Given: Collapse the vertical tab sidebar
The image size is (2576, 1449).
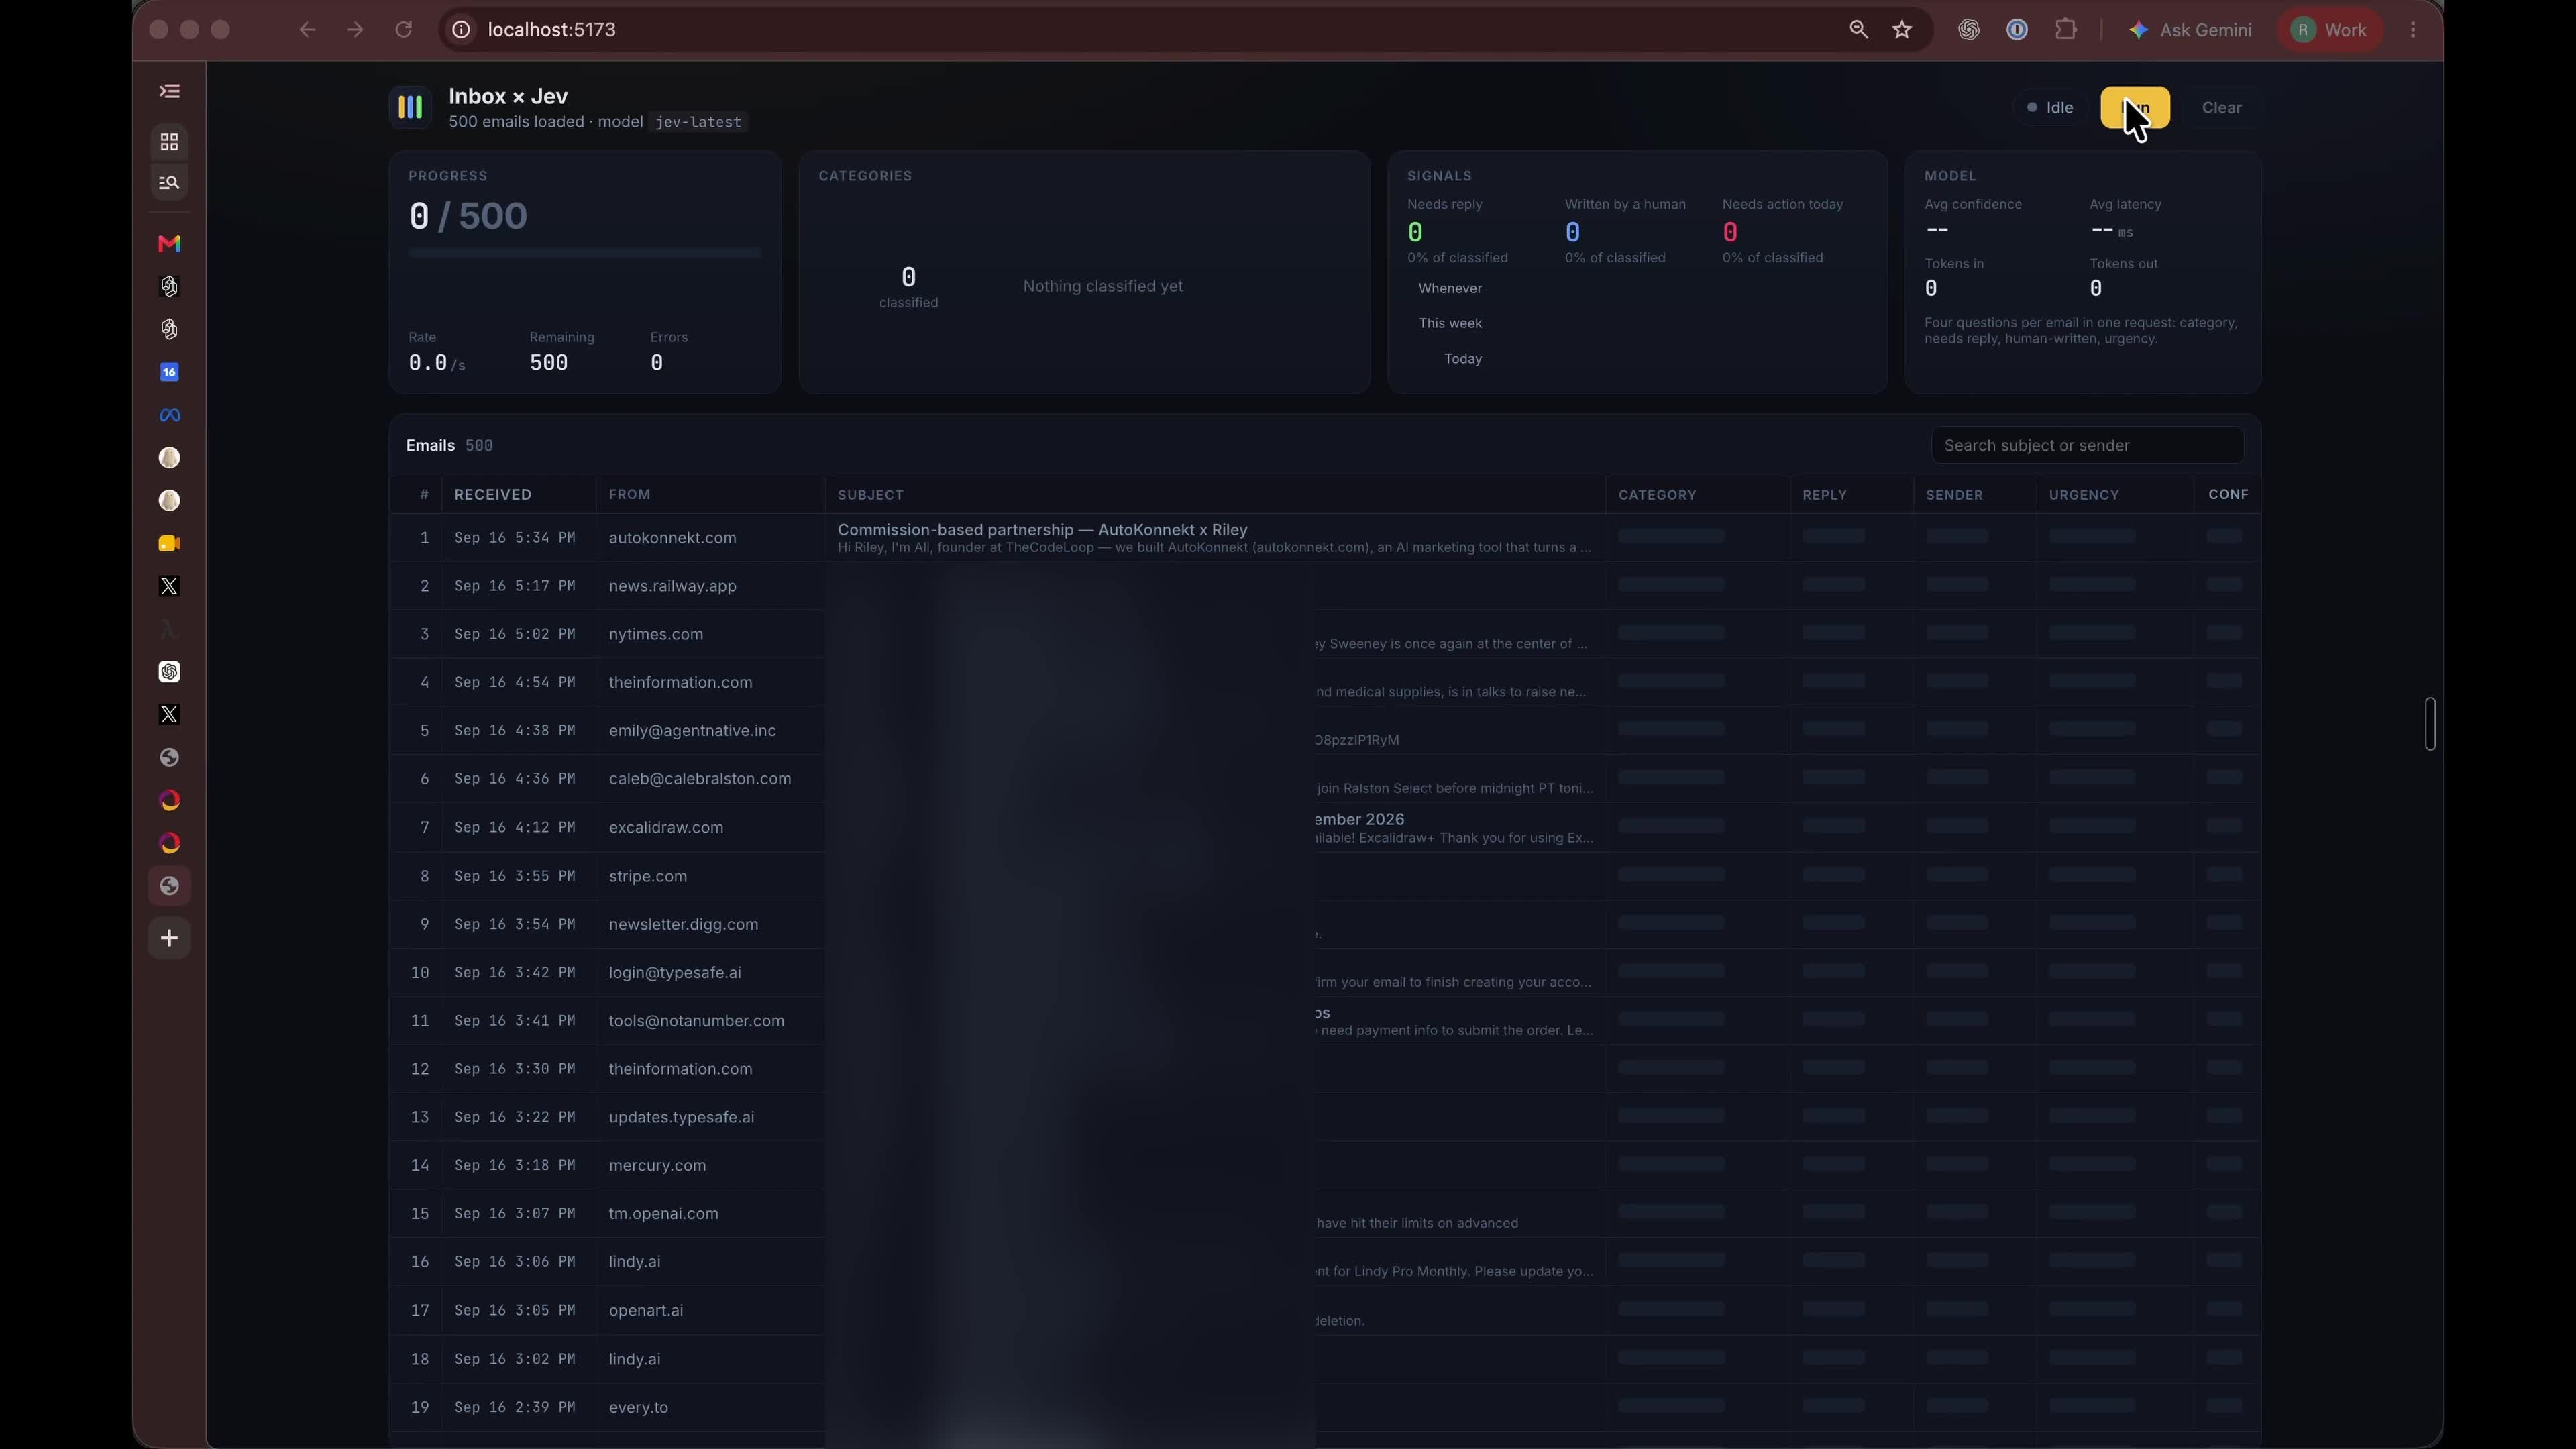Looking at the screenshot, I should 169,91.
